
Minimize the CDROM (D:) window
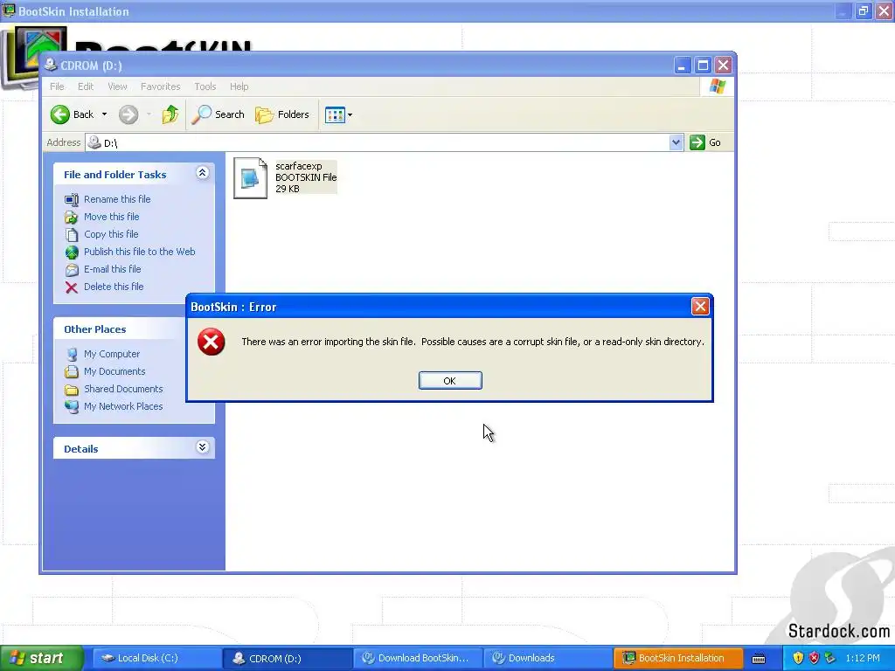(x=682, y=66)
